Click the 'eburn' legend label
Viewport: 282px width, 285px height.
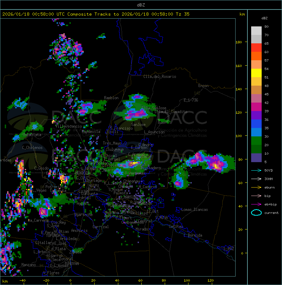click(x=269, y=188)
